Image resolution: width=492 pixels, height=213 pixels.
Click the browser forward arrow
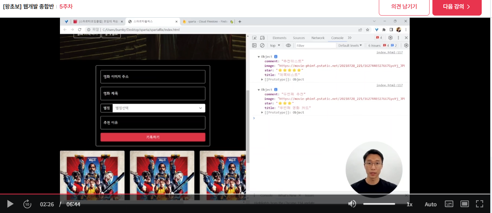[x=72, y=29]
